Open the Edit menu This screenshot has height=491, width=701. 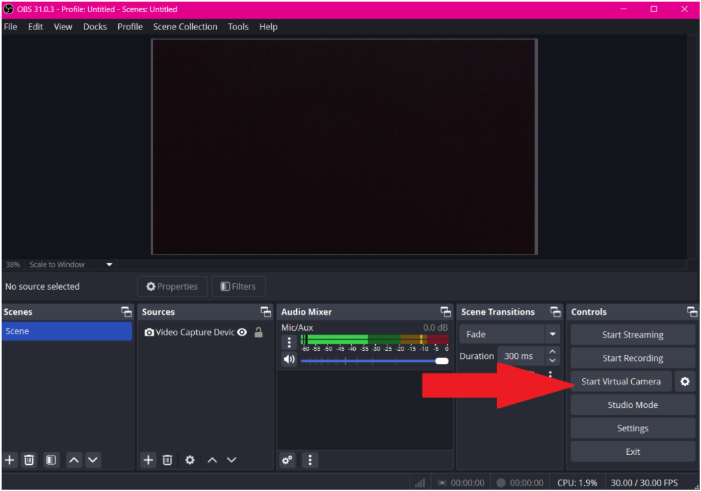36,27
